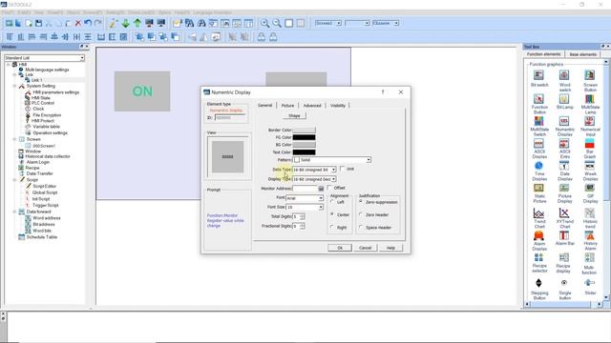Click the ON button on the canvas
Image resolution: width=611 pixels, height=343 pixels.
(142, 91)
